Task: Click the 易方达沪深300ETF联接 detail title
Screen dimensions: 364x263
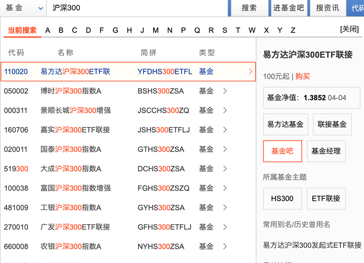Action: (x=307, y=55)
